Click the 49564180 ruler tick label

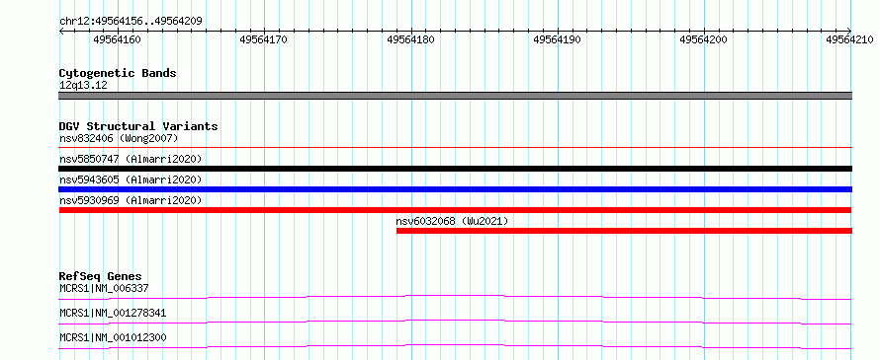pyautogui.click(x=410, y=39)
